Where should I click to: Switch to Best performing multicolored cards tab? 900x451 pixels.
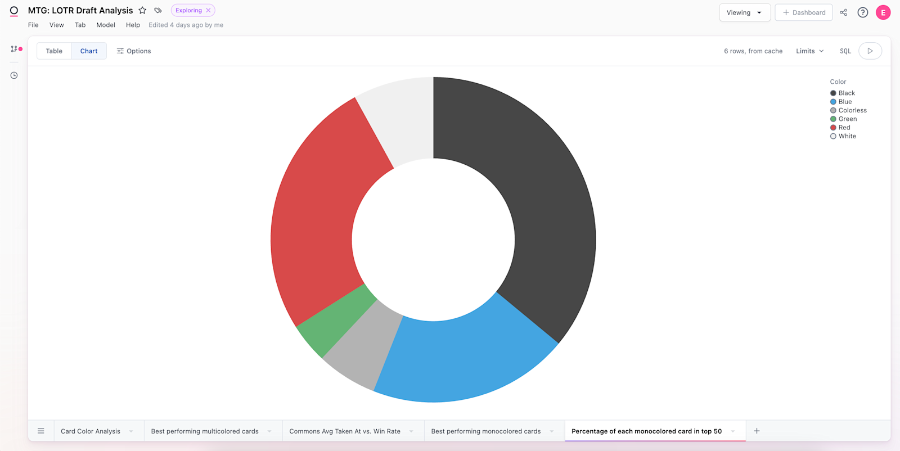click(205, 431)
